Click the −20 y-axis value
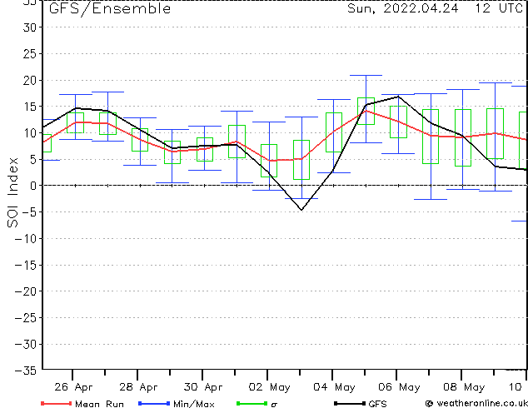 [x=26, y=291]
